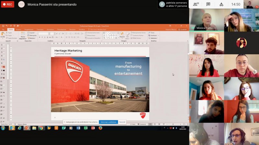Click the Commenti button in status bar
The image size is (259, 145).
click(x=142, y=124)
